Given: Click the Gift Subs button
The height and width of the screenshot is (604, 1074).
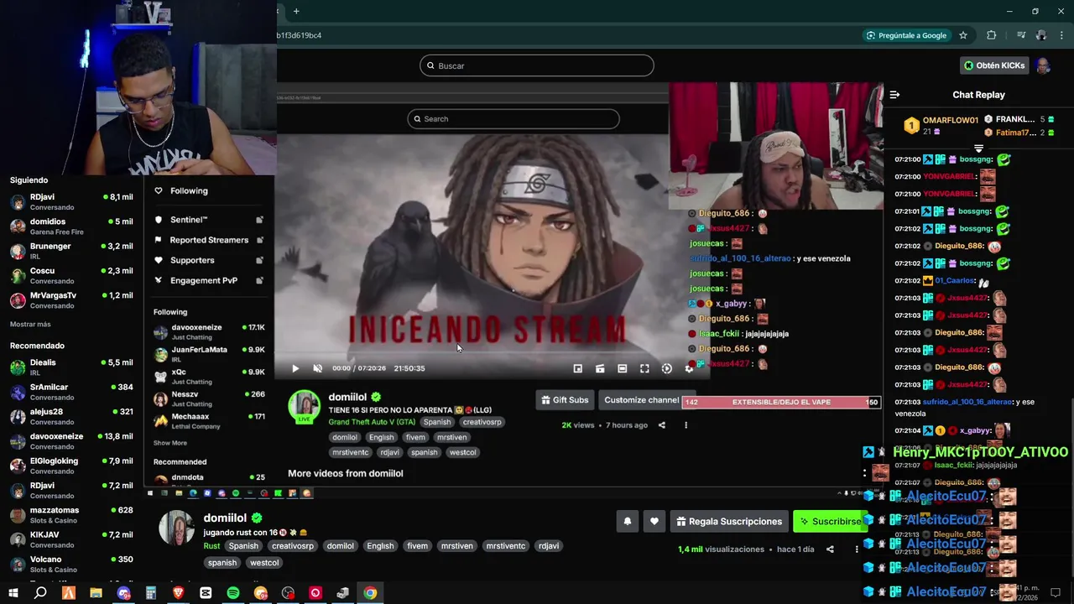Looking at the screenshot, I should pyautogui.click(x=566, y=400).
